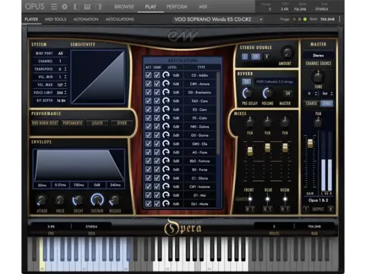Click the Sustain knob in Envelope
This screenshot has width=366, height=274.
(97, 200)
